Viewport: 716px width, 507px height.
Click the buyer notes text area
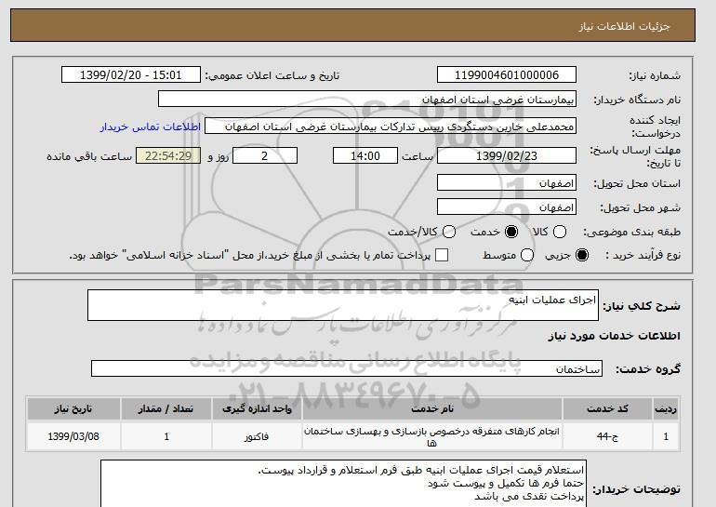343,483
